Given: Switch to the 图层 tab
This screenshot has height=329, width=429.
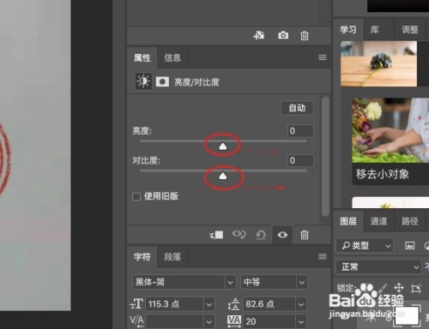Looking at the screenshot, I should [348, 221].
